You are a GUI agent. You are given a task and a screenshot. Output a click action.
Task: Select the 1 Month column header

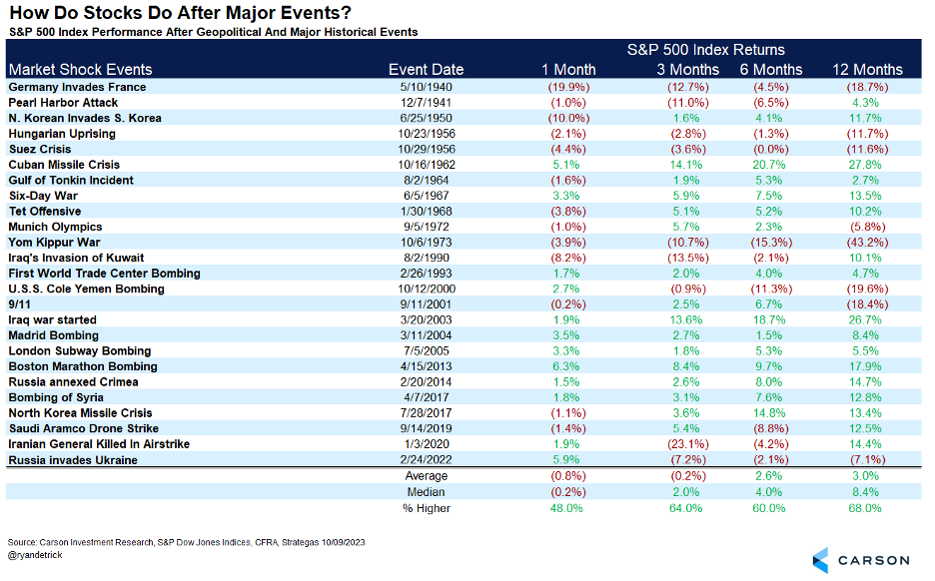[x=567, y=70]
